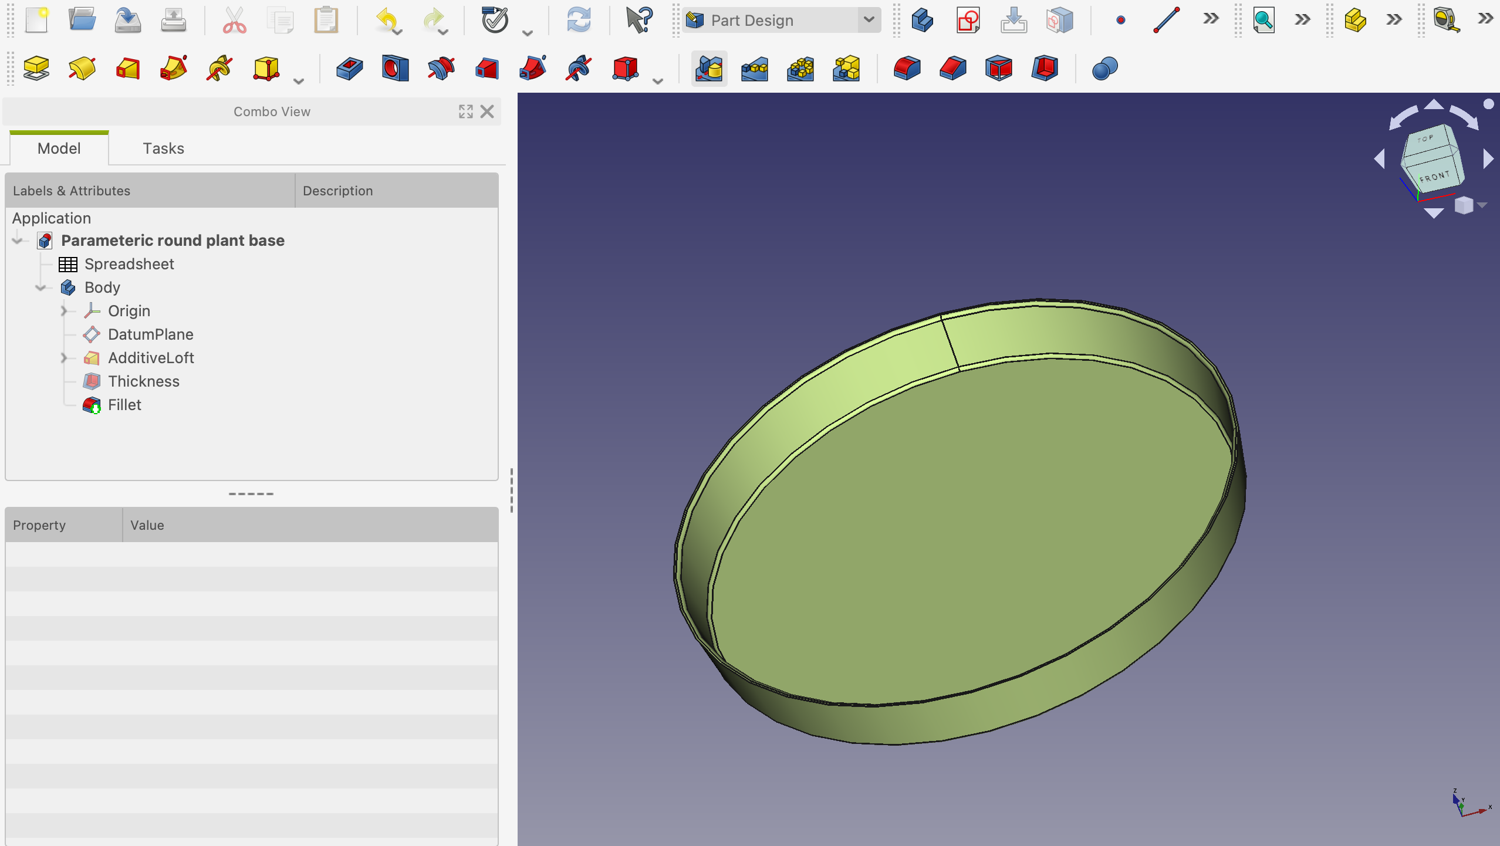The image size is (1500, 846).
Task: Select the Thickness tree item
Action: coord(144,381)
